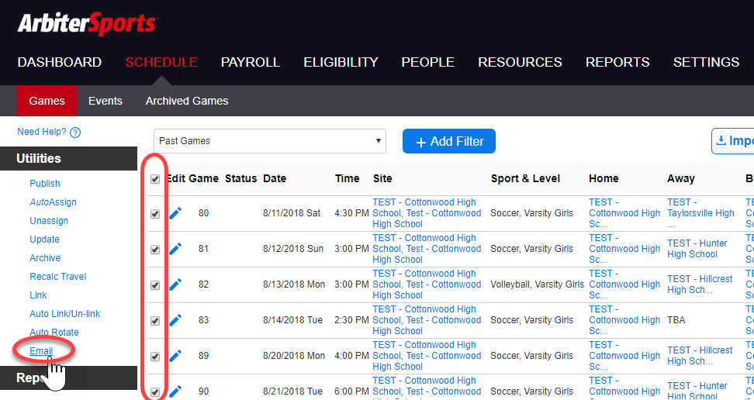The height and width of the screenshot is (400, 754).
Task: Click the Auto Link/Un-link utility
Action: coord(65,314)
